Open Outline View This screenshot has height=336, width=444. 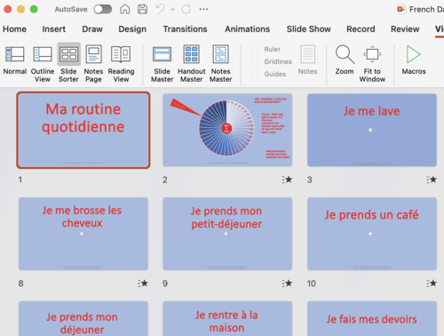pyautogui.click(x=43, y=63)
